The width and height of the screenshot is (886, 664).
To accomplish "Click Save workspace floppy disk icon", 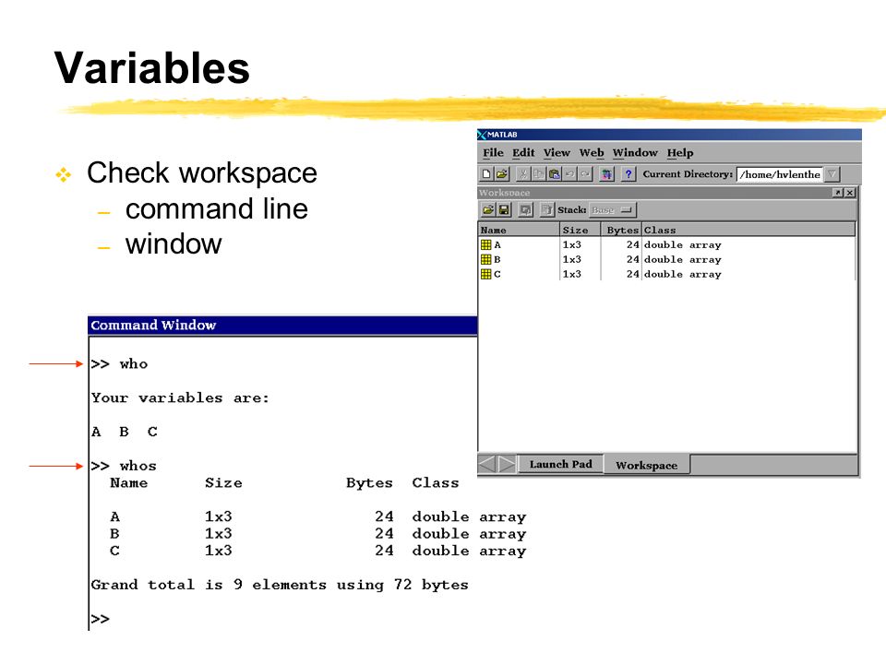I will tap(504, 209).
